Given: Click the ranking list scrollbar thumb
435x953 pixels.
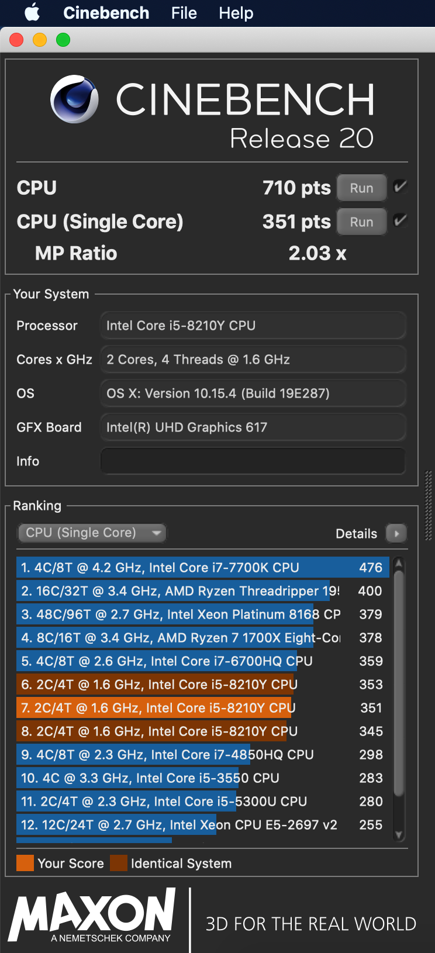Looking at the screenshot, I should [x=399, y=683].
